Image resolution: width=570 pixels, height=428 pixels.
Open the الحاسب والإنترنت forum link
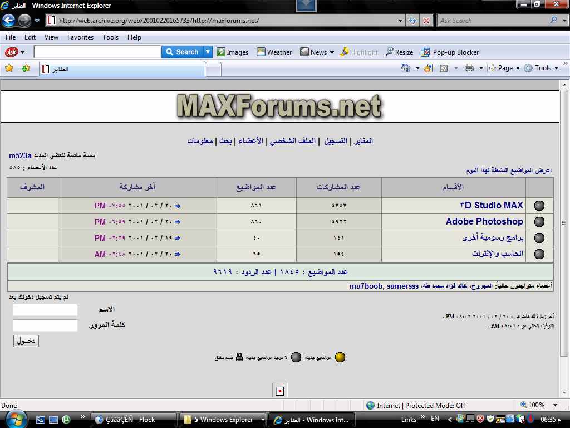(498, 254)
